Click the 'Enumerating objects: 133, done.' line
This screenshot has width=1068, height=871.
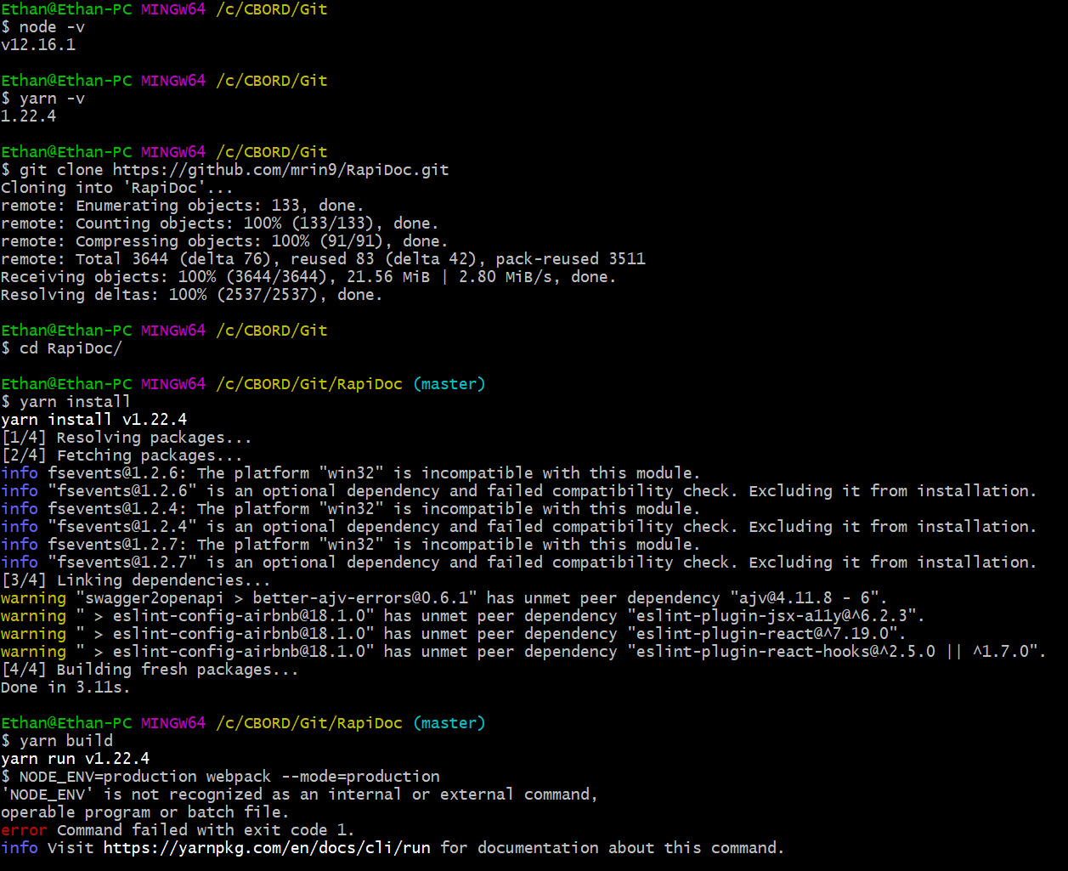pyautogui.click(x=183, y=206)
